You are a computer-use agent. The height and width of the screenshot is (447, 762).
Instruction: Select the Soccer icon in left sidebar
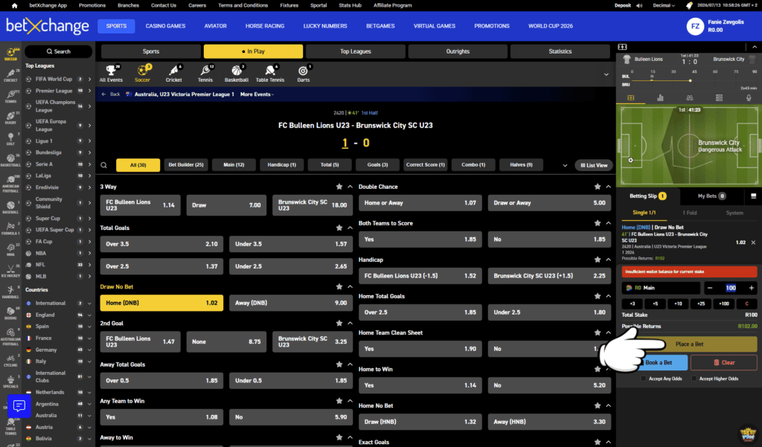10,54
